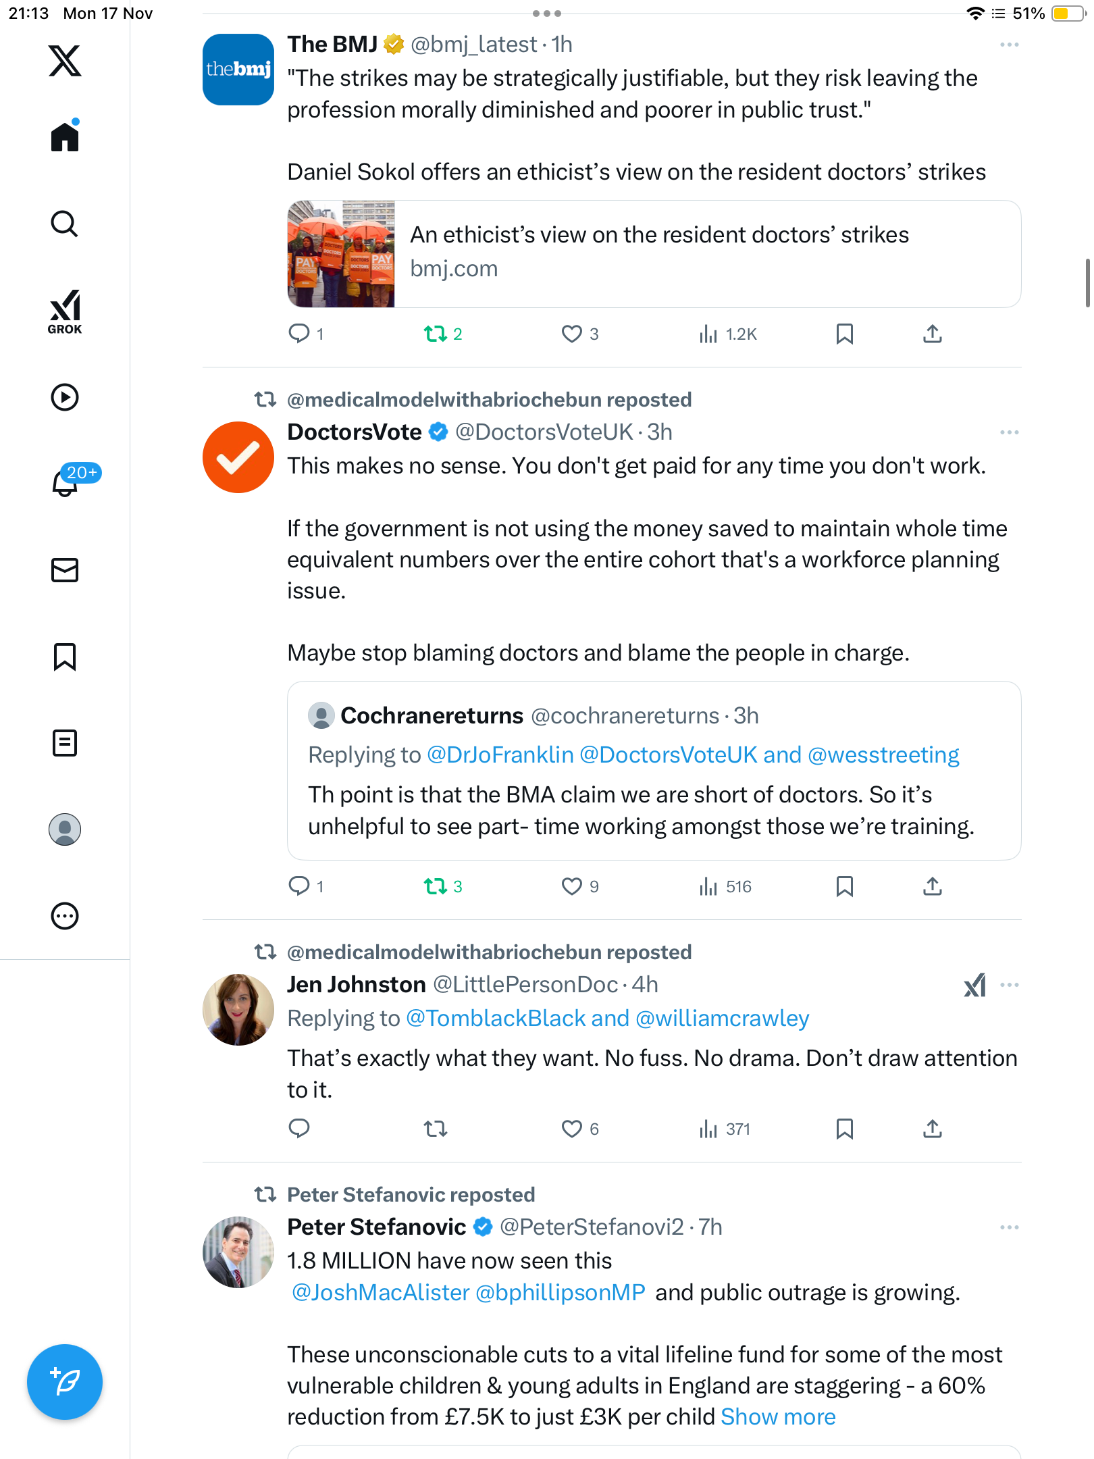The width and height of the screenshot is (1094, 1459).
Task: Click the Grok icon on Jen Johnston's post
Action: click(975, 986)
